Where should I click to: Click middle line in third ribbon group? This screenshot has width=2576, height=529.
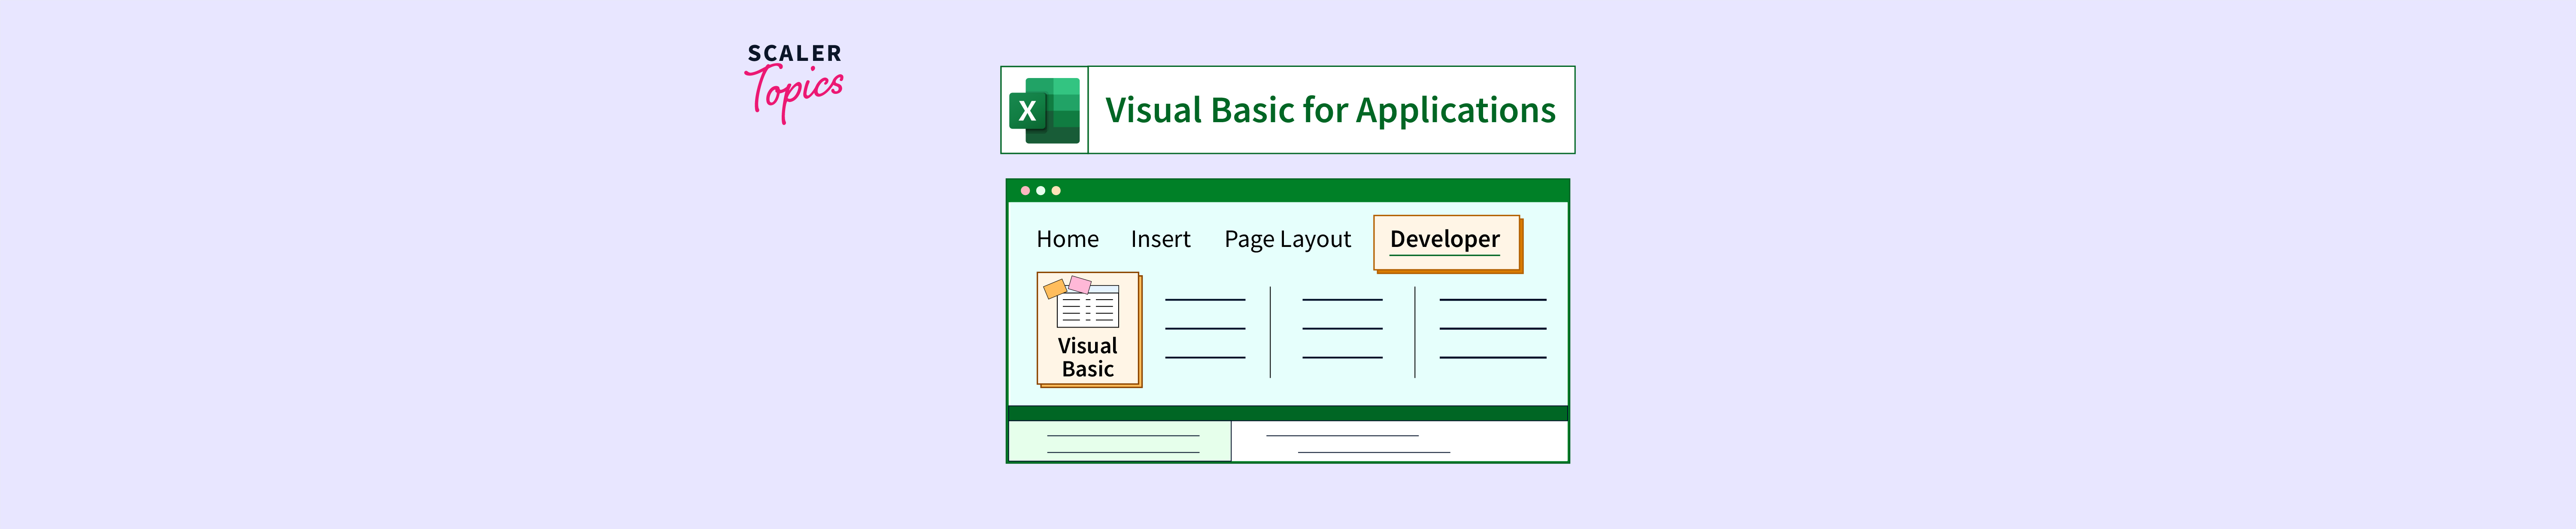(1492, 328)
